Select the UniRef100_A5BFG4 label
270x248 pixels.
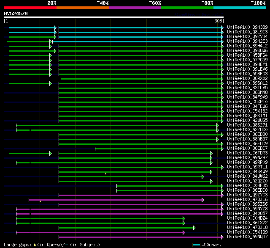247,55
